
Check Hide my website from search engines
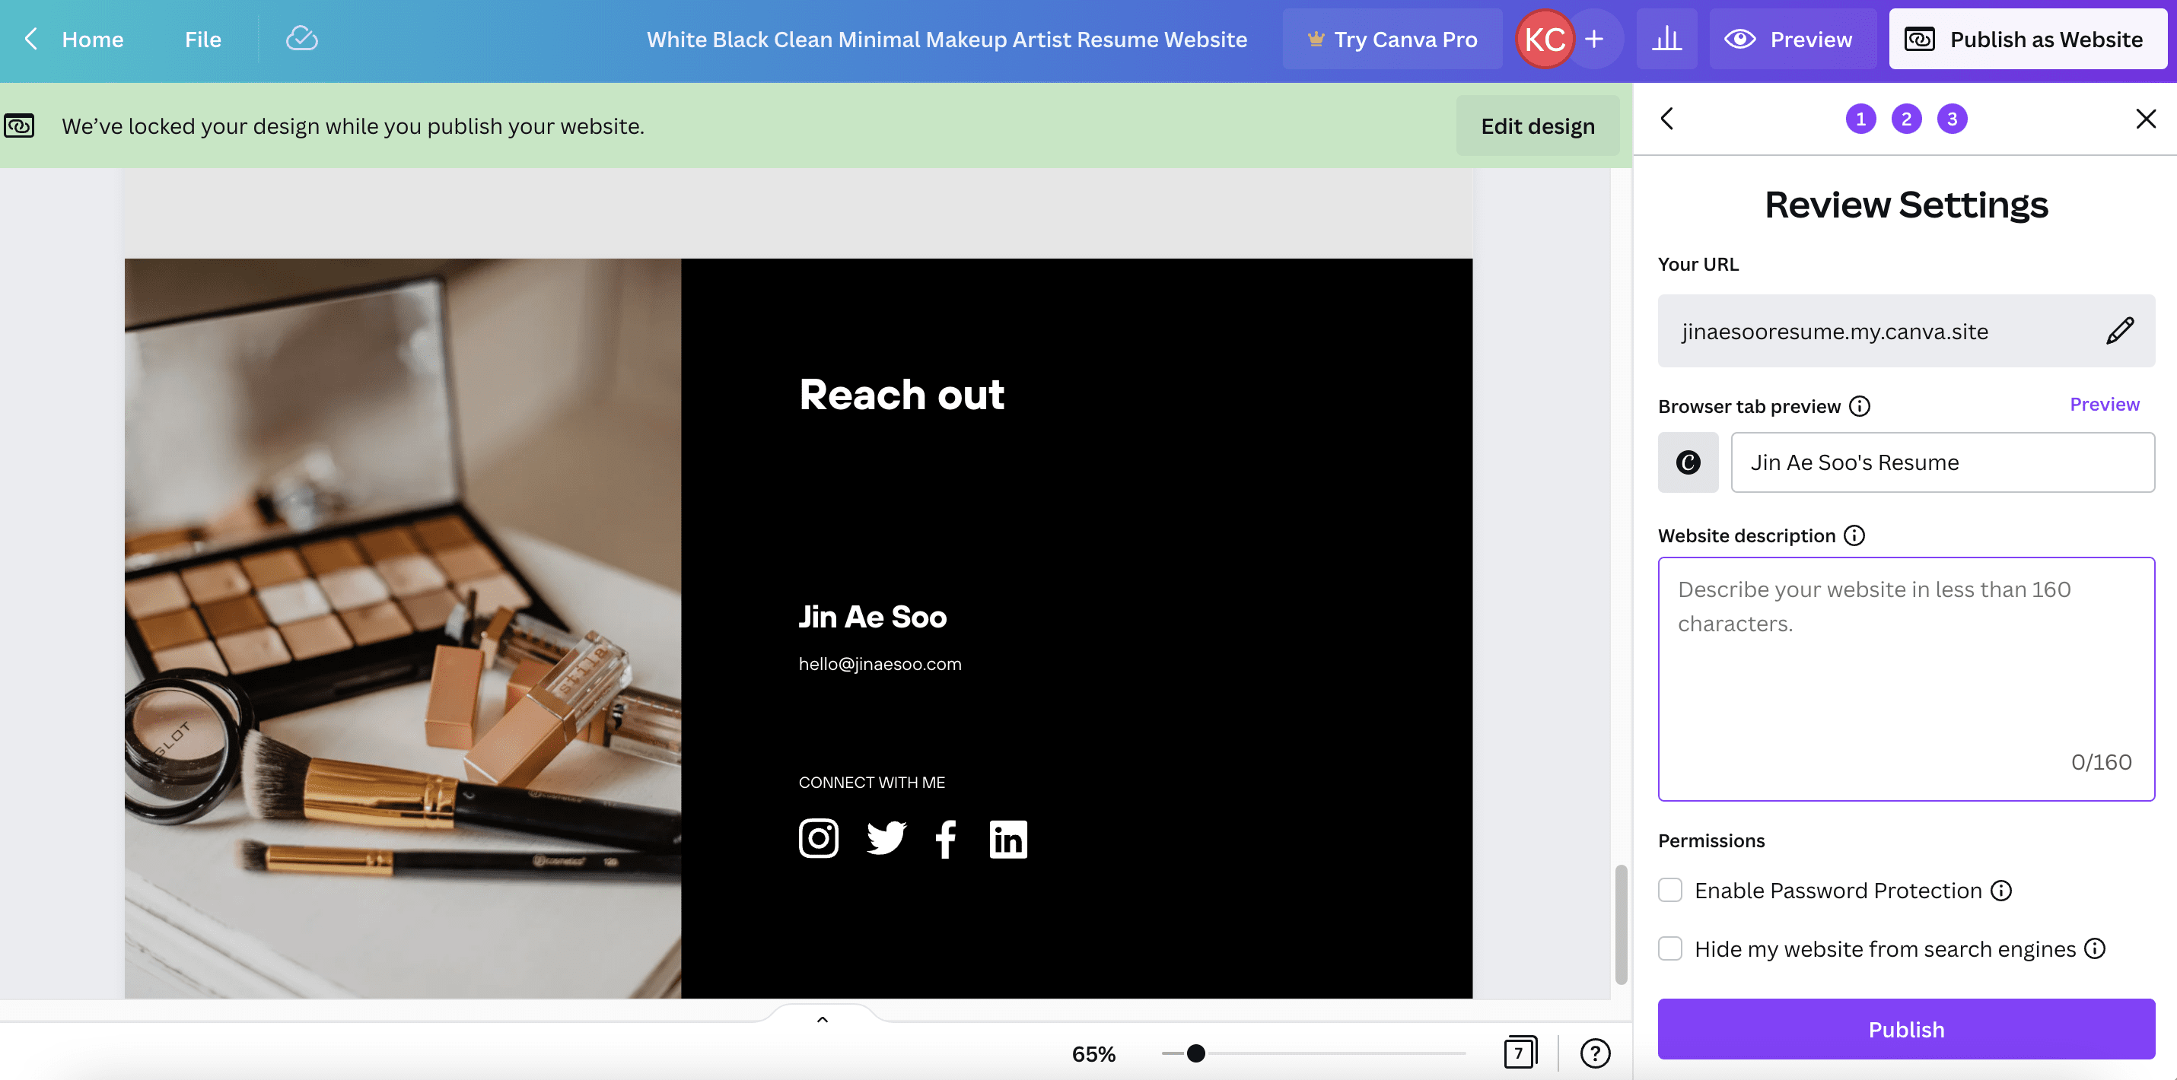pos(1669,948)
